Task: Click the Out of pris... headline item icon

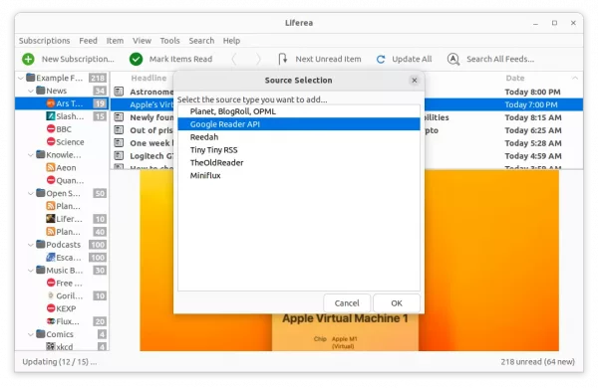Action: pos(119,130)
